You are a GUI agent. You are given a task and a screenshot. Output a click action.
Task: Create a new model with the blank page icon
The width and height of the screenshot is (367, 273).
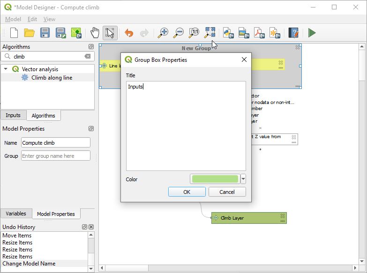[14, 33]
